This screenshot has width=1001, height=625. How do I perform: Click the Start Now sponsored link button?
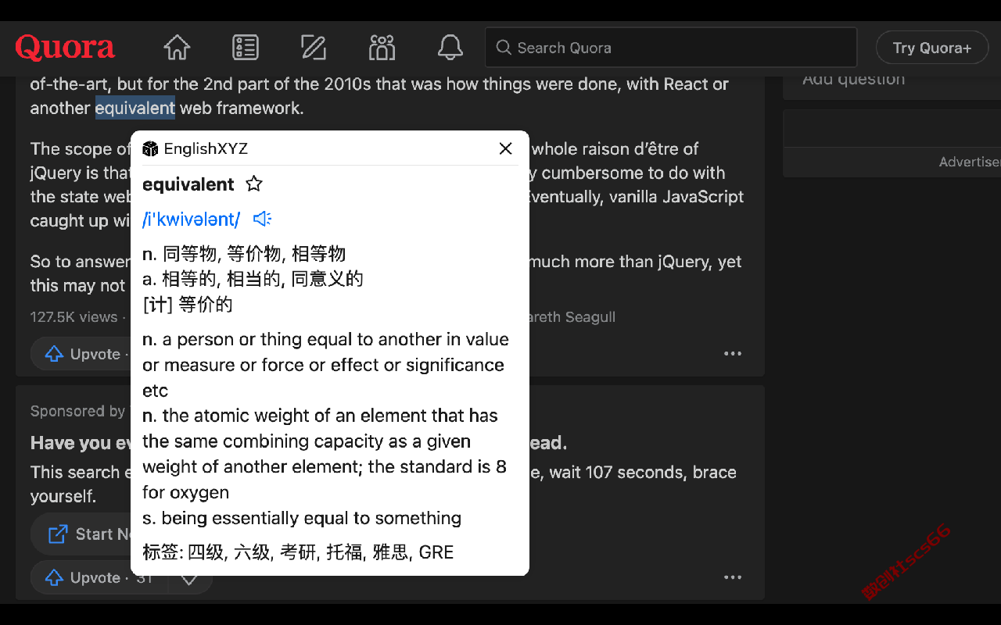[81, 534]
